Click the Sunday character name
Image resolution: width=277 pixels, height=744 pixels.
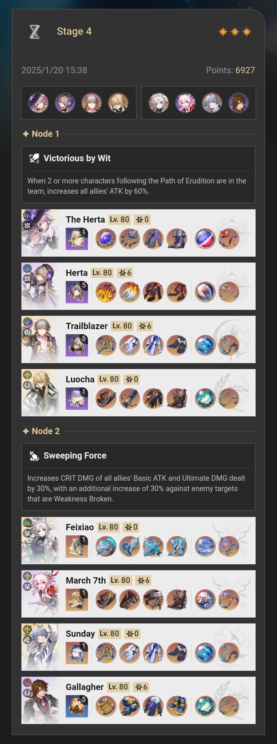tap(80, 634)
